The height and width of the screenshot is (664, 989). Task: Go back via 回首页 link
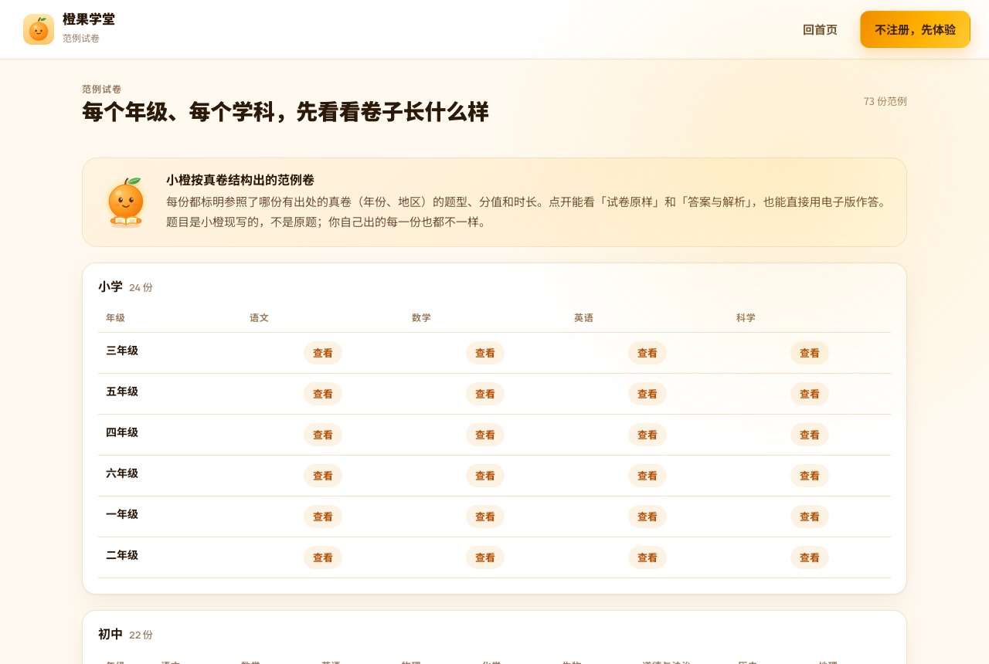pyautogui.click(x=820, y=29)
